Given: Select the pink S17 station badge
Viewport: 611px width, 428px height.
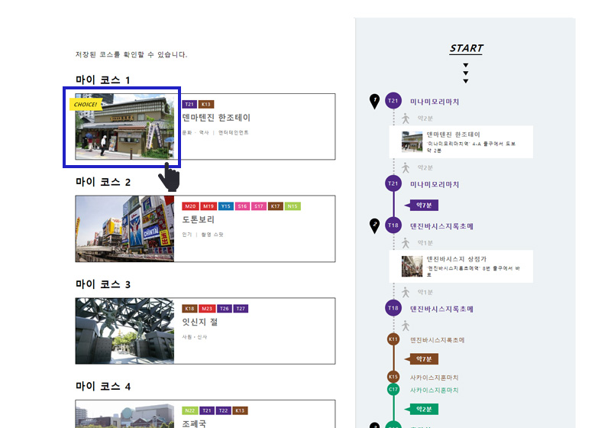Looking at the screenshot, I should pos(259,206).
